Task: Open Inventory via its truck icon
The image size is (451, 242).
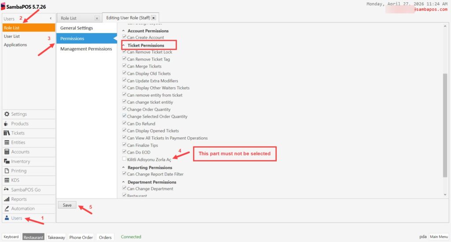Action: (x=7, y=161)
